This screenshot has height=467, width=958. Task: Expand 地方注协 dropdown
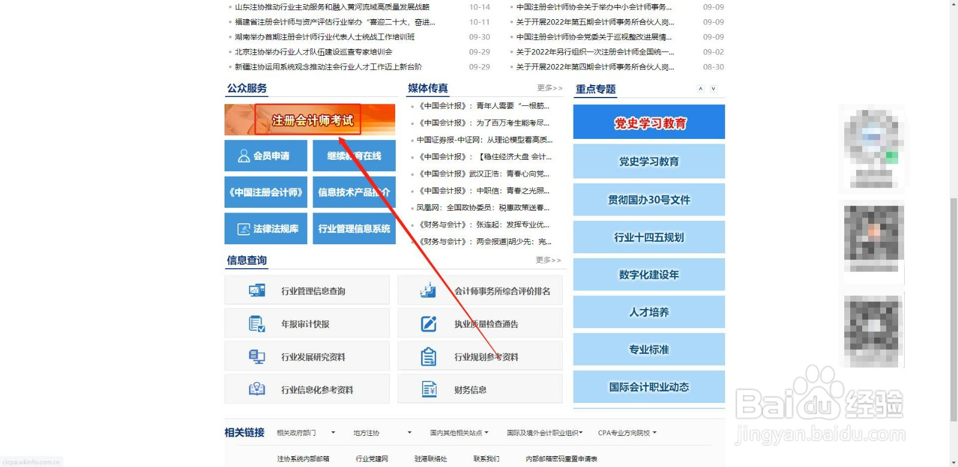(x=382, y=433)
